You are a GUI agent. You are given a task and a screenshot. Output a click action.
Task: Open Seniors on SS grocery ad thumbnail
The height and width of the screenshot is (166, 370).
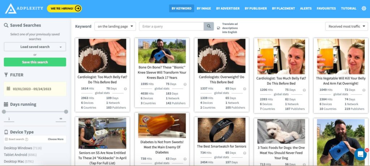102,133
